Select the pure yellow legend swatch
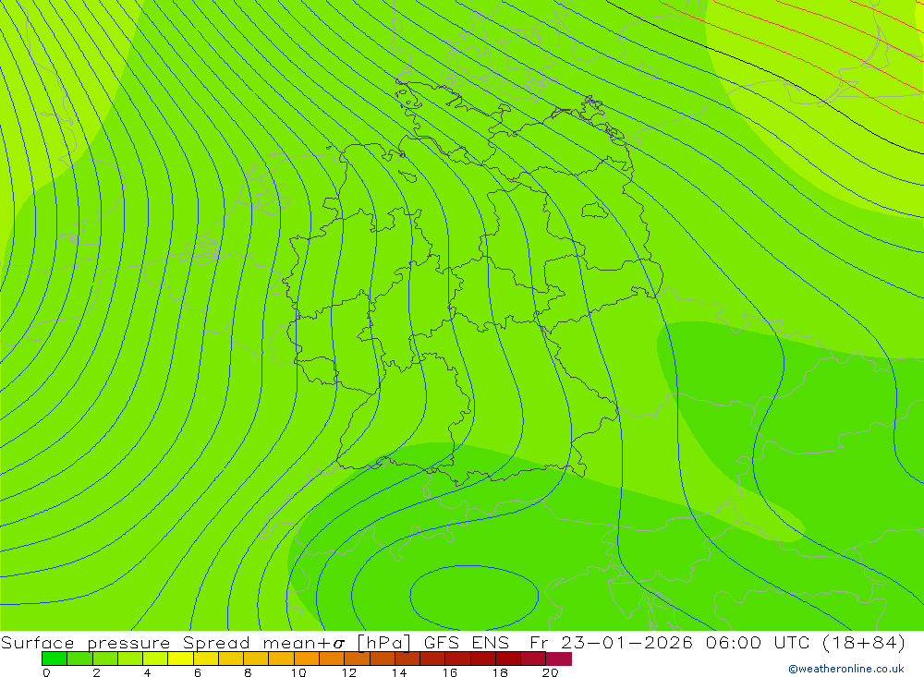 tap(180, 659)
